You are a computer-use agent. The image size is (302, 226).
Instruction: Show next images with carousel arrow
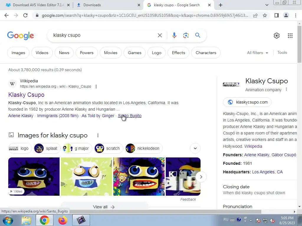(201, 177)
